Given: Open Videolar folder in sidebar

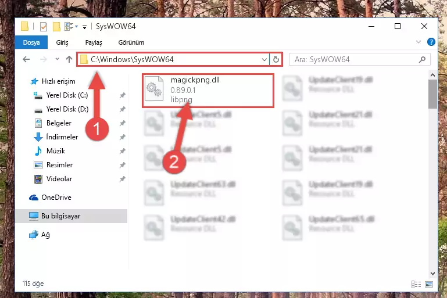Looking at the screenshot, I should [53, 179].
